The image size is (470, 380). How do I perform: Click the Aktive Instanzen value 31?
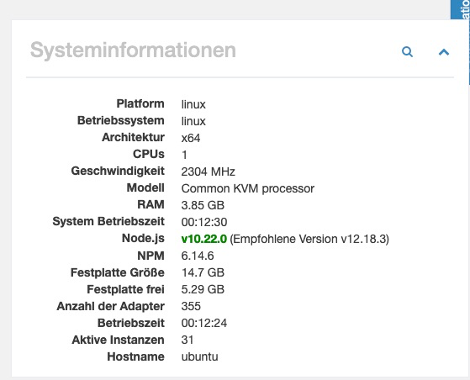pos(187,340)
